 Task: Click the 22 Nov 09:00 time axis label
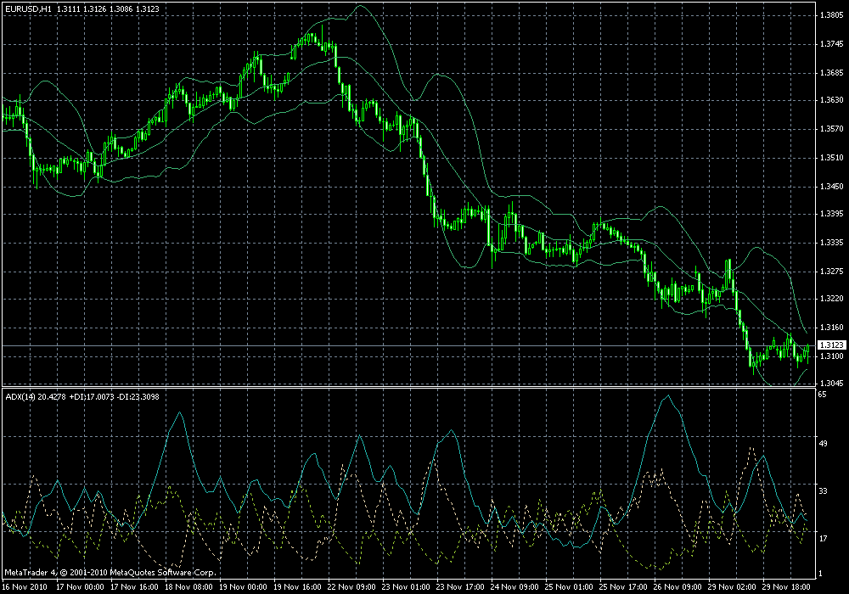click(x=351, y=587)
